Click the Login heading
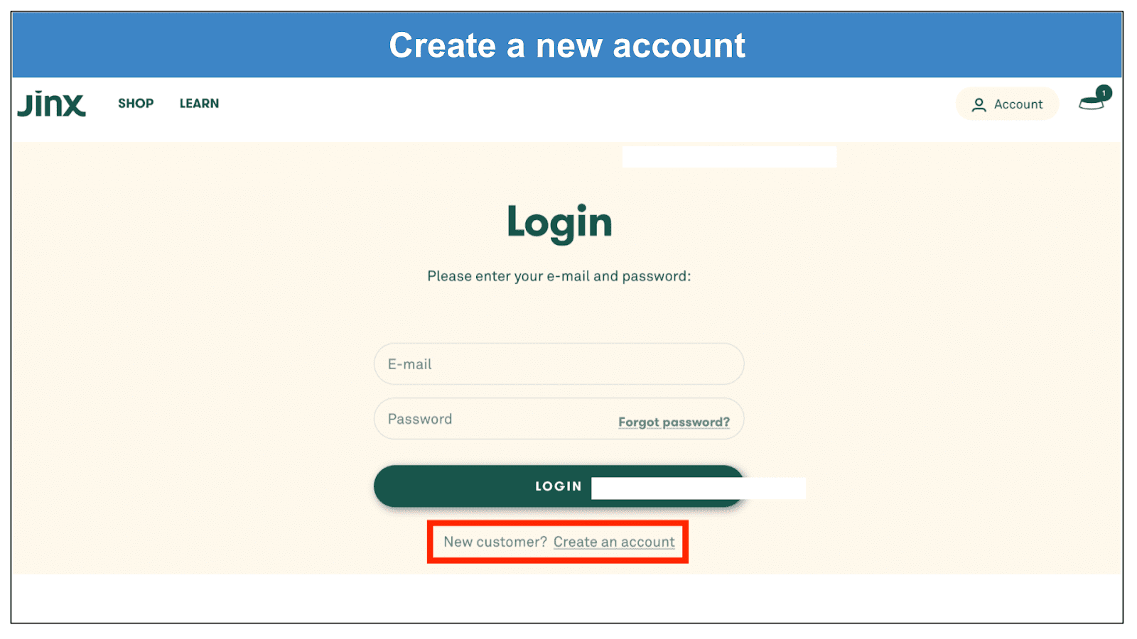This screenshot has height=639, width=1137. click(x=559, y=223)
